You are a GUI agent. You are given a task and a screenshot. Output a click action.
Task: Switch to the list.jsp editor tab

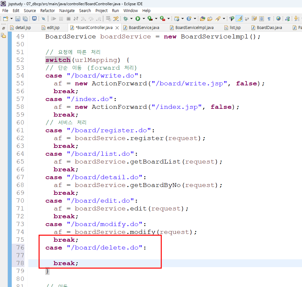pos(233,28)
